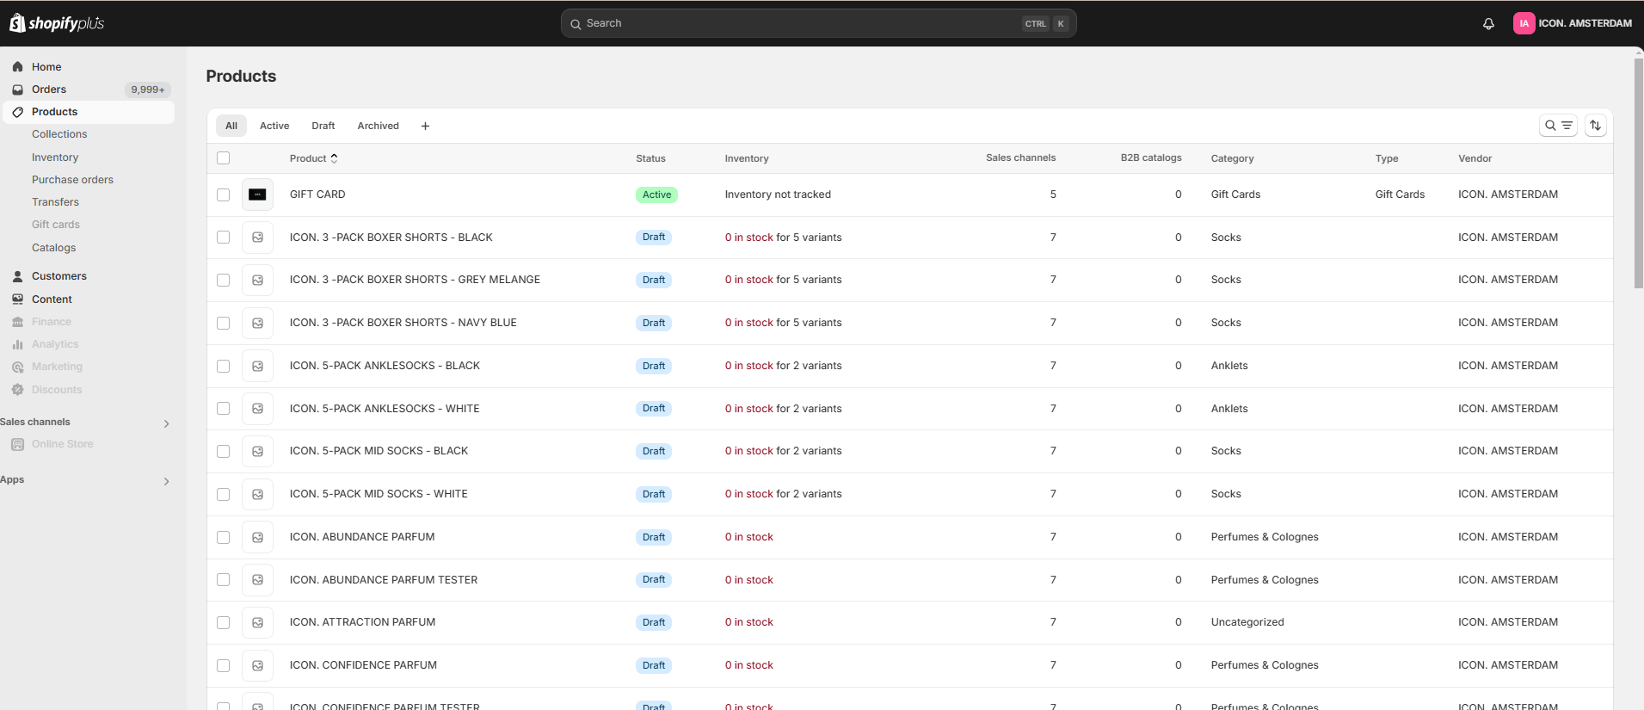Add a new view with plus icon

425,126
